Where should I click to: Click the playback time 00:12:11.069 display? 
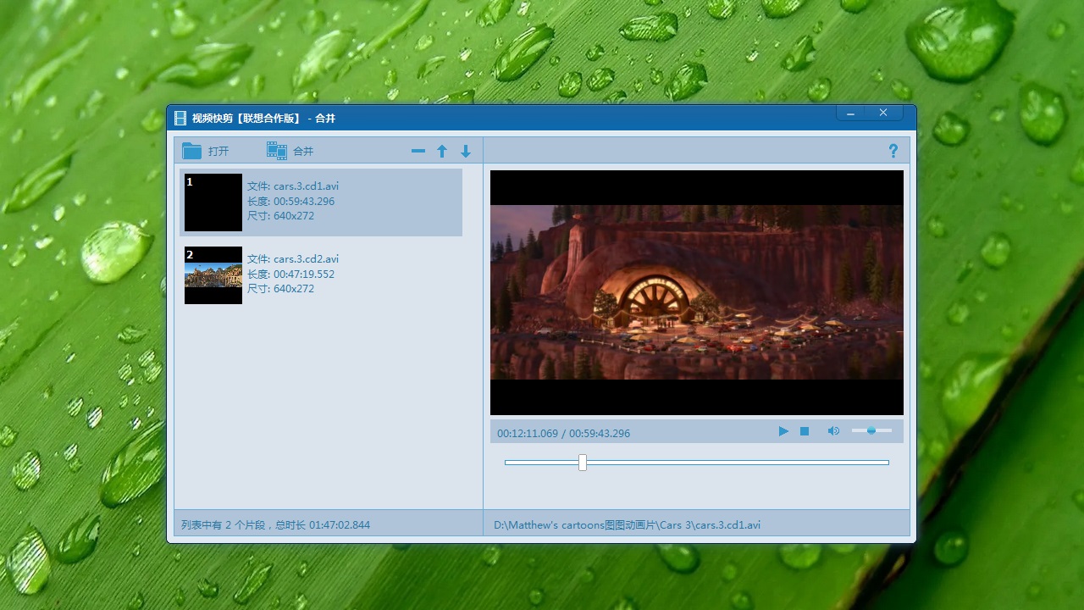(x=528, y=433)
